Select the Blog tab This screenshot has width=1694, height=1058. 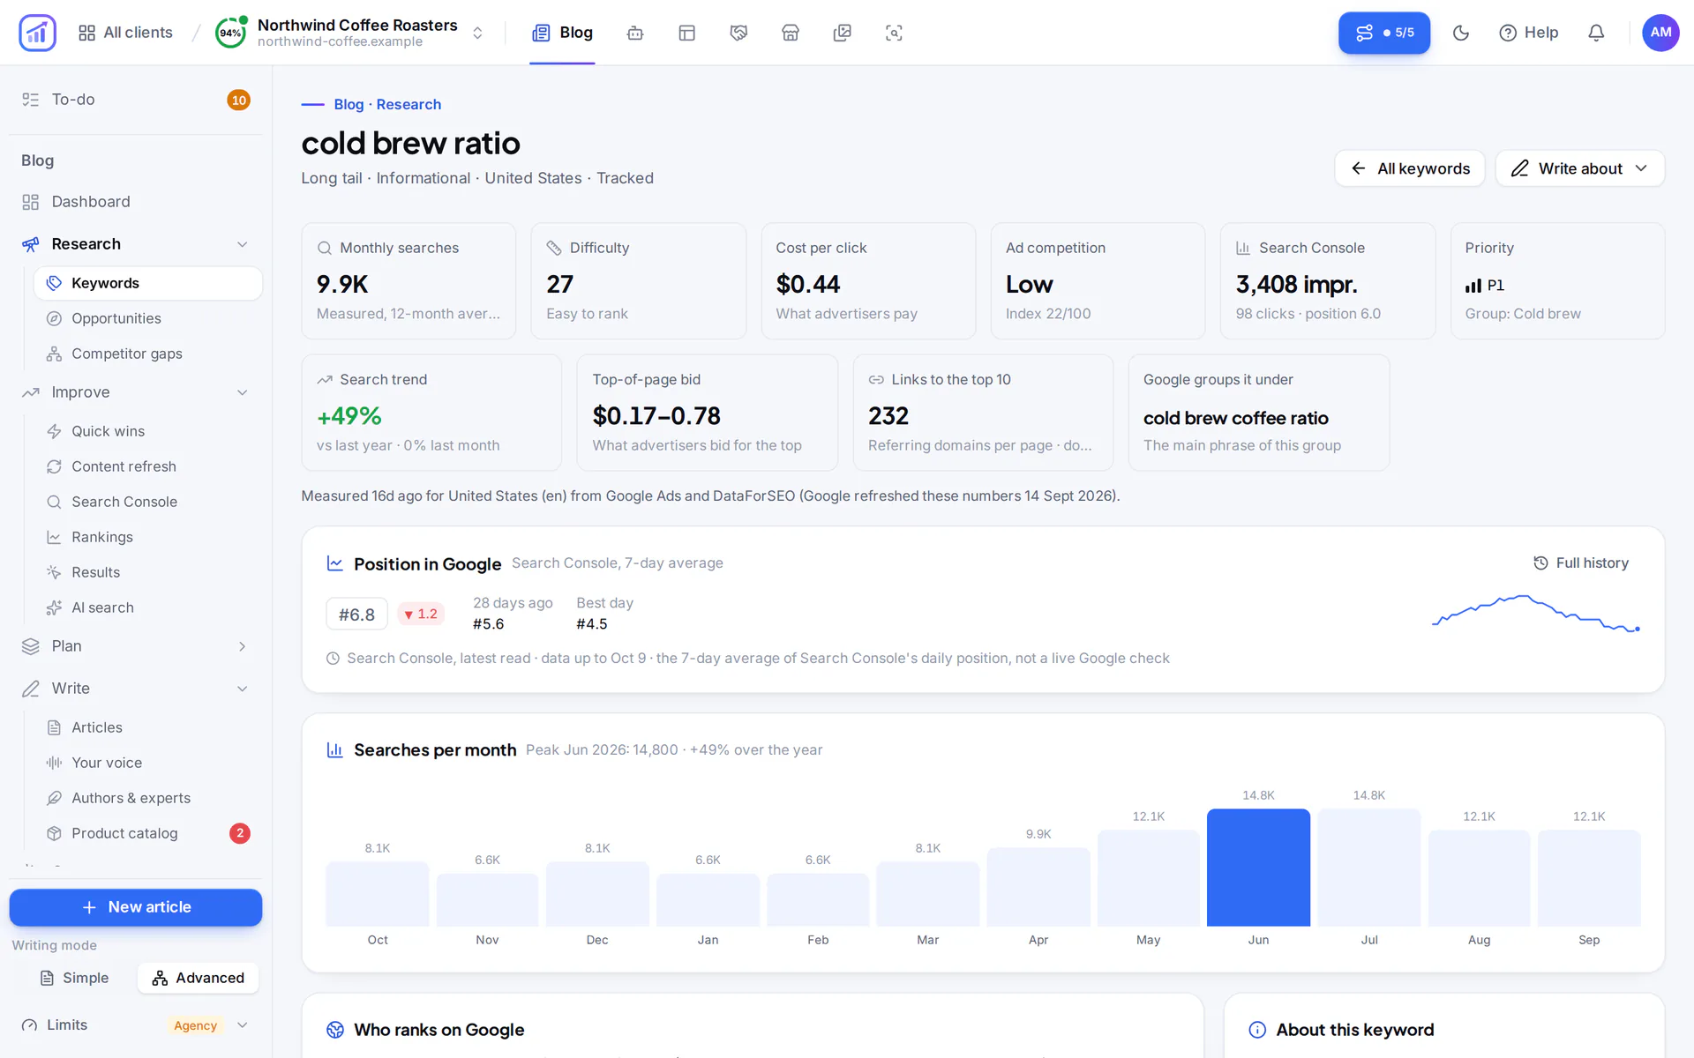pos(562,33)
